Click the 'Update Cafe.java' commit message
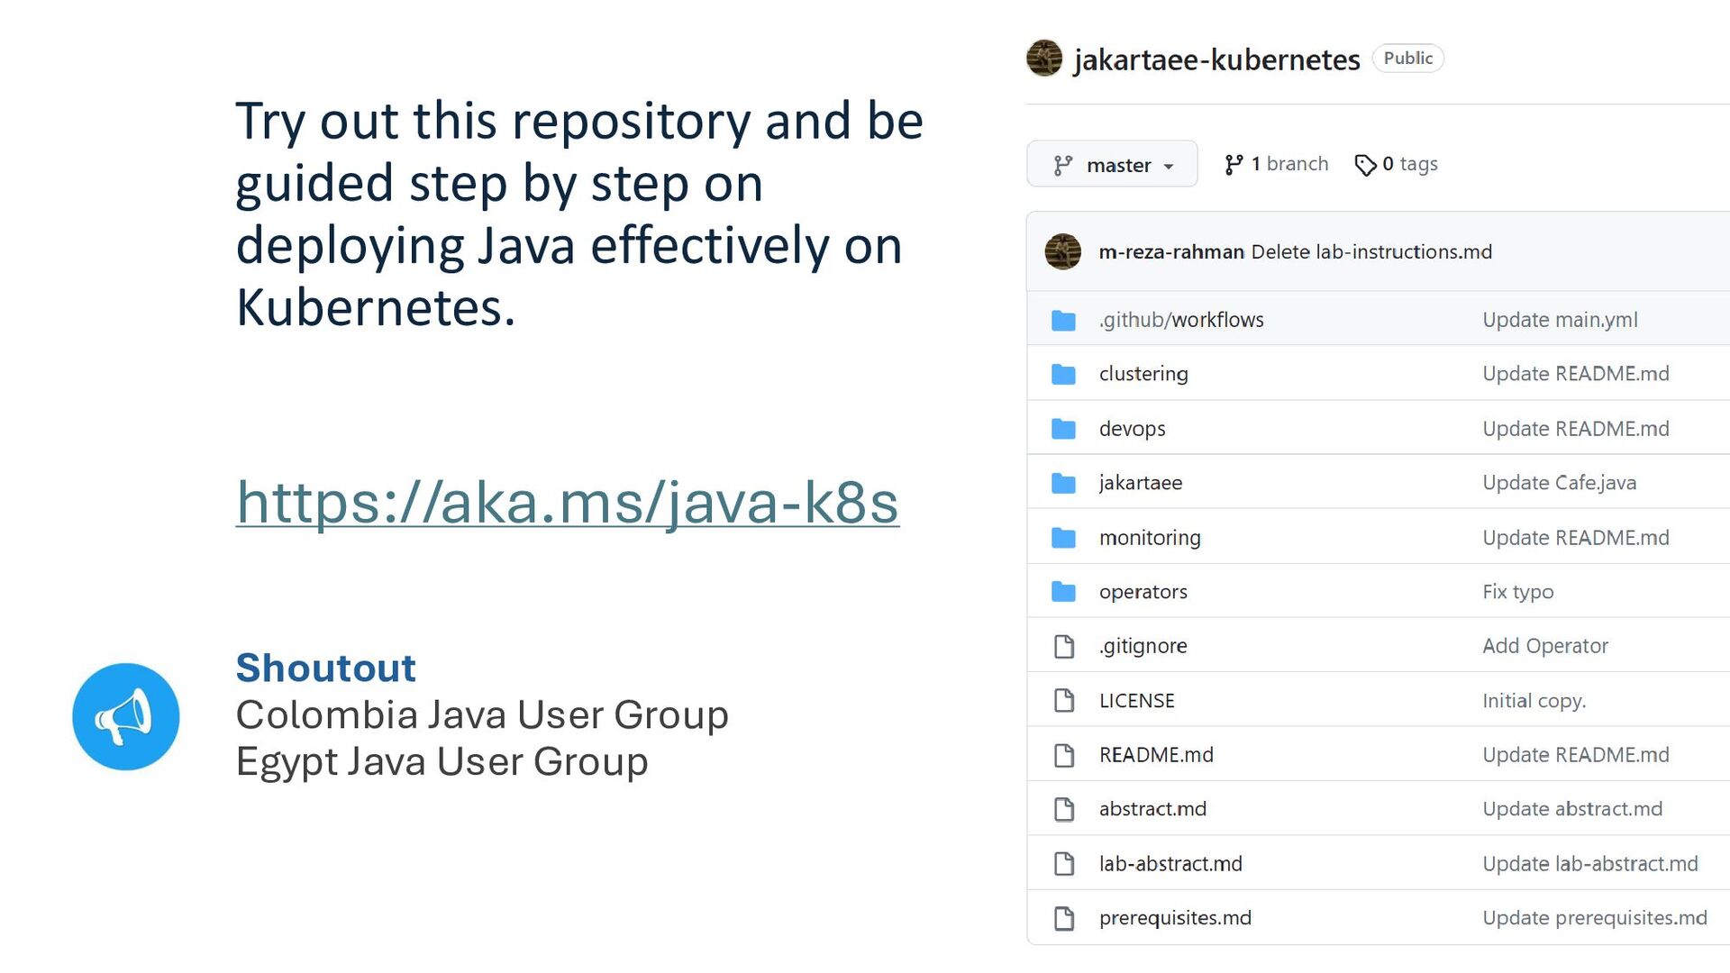 pos(1559,483)
